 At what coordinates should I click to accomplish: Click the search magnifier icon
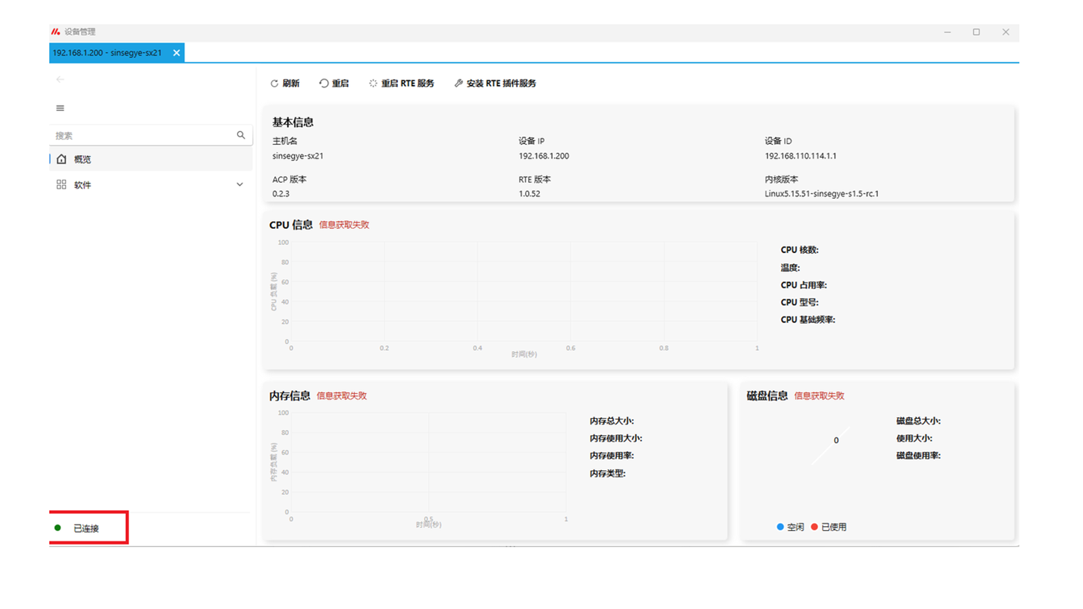coord(241,135)
